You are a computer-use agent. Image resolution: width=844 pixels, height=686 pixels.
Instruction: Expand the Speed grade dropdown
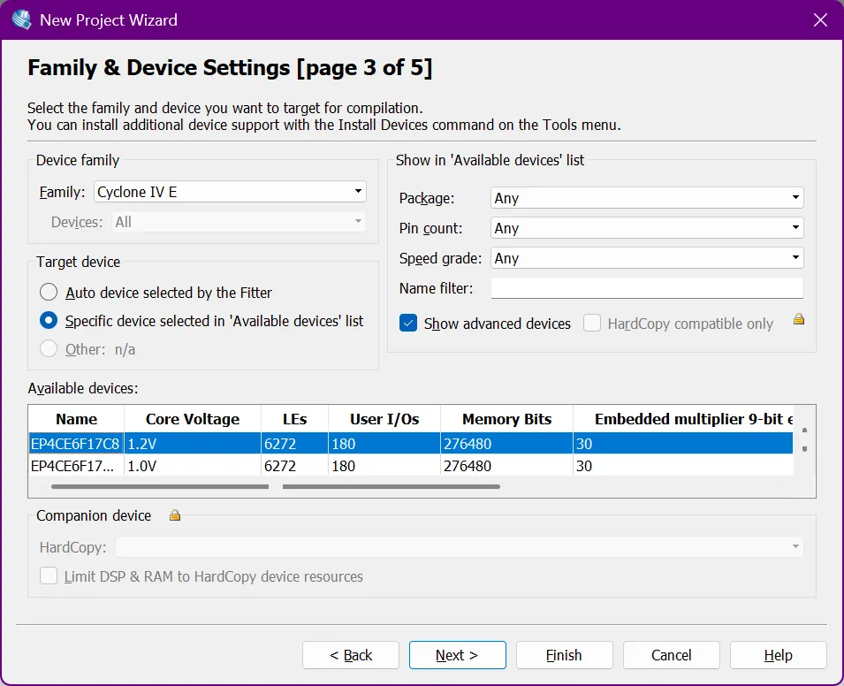pos(647,258)
